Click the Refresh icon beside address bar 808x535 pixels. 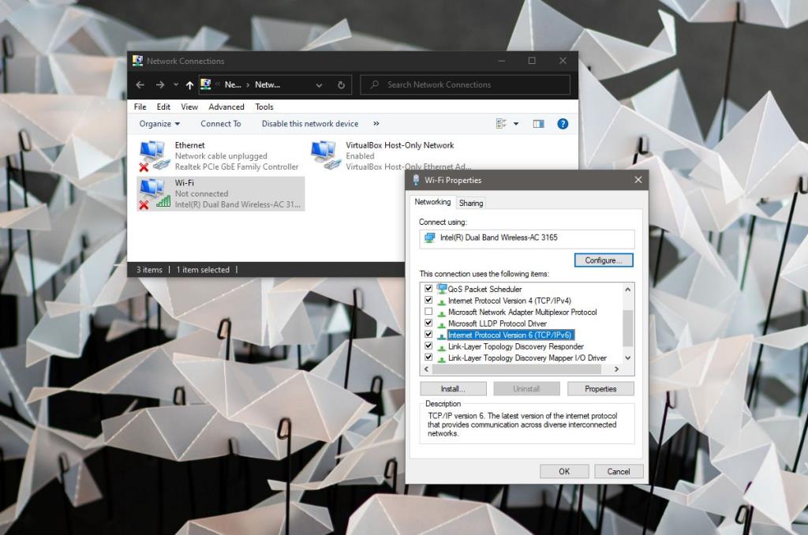click(340, 84)
